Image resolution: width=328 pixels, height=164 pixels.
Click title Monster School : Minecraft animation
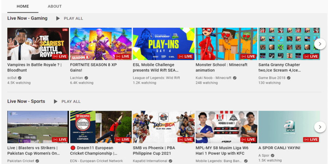point(222,67)
